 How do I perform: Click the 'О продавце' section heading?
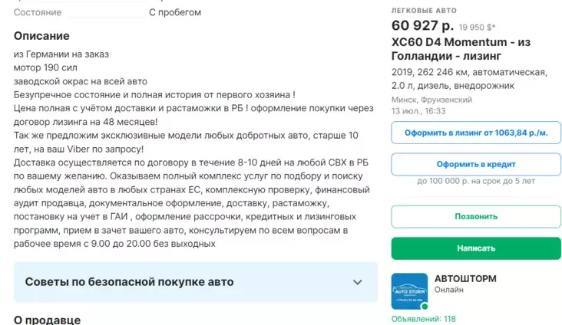47,320
